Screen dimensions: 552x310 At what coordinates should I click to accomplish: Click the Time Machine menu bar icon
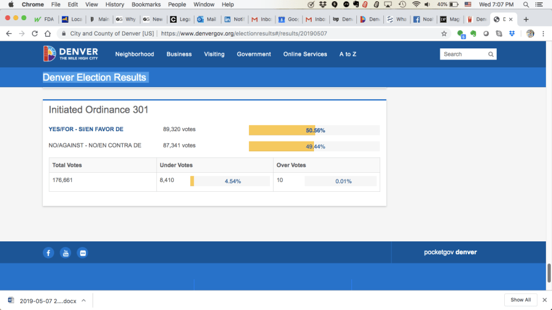click(402, 4)
